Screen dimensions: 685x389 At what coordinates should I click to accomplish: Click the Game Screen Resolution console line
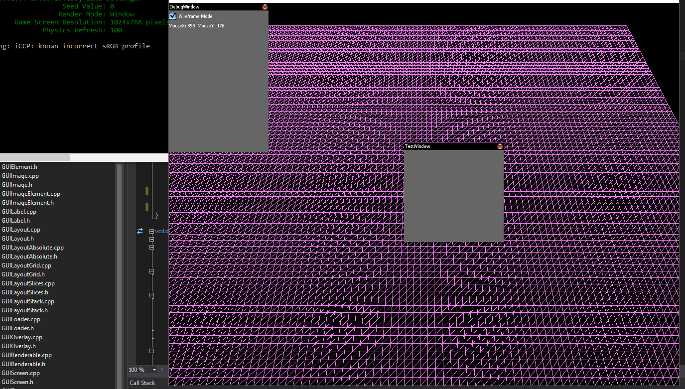[91, 22]
